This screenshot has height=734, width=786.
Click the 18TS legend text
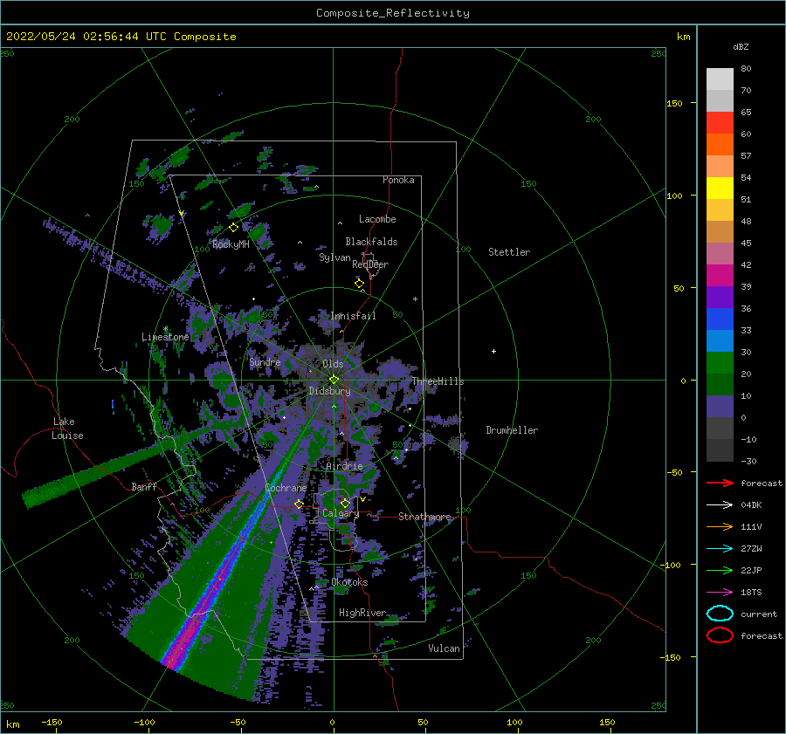[751, 593]
